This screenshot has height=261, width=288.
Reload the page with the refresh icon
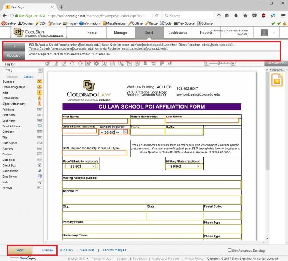click(157, 16)
